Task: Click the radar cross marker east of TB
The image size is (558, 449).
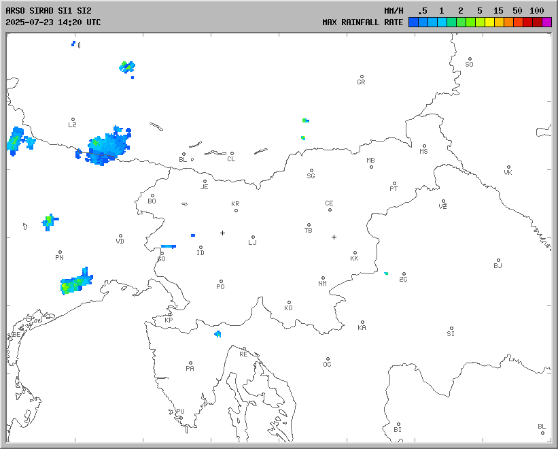Action: [334, 237]
